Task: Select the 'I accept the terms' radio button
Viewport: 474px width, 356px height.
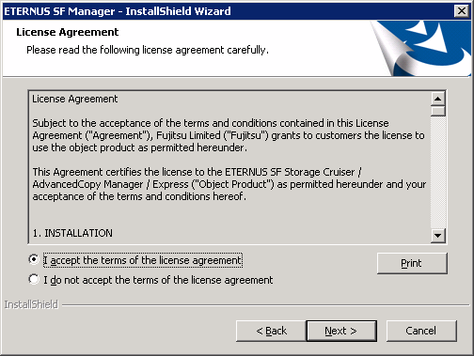Action: pyautogui.click(x=34, y=259)
